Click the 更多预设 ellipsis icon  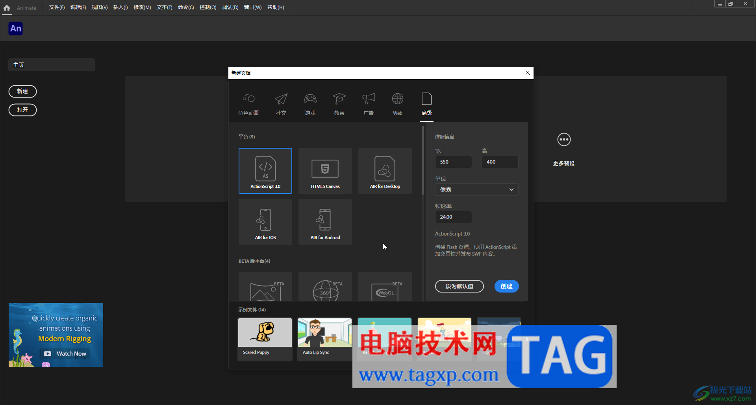tap(564, 139)
